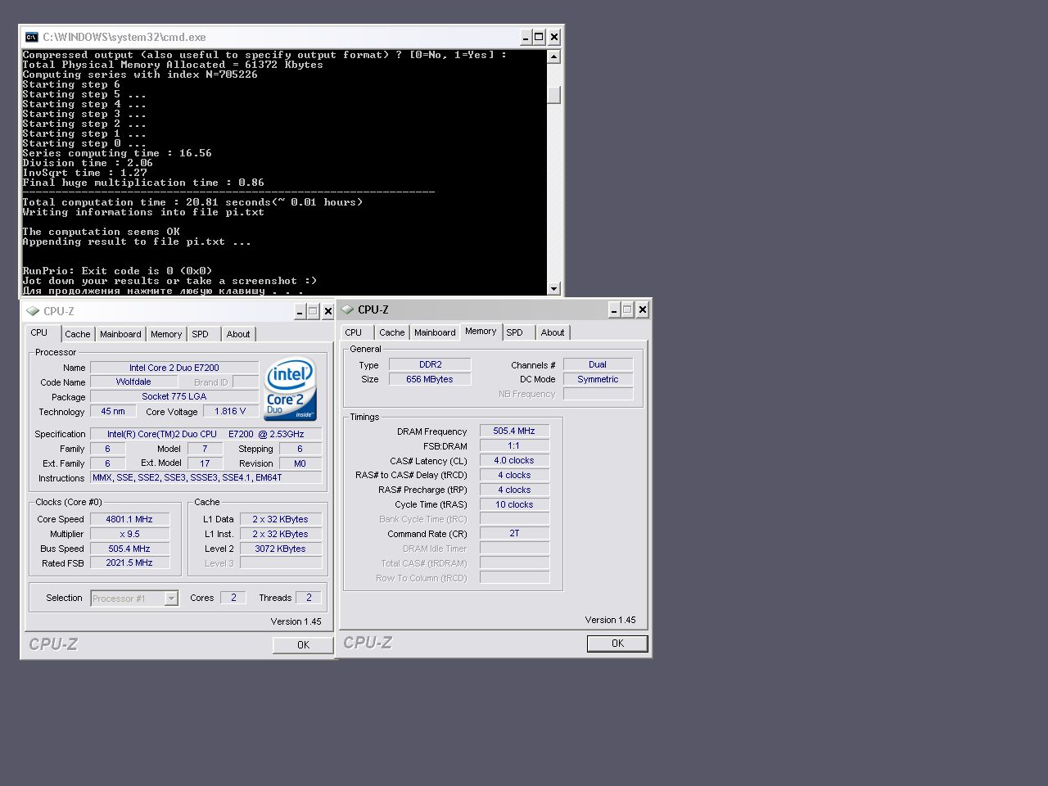Click the Intel Core 2 Duo logo
1048x786 pixels.
pyautogui.click(x=290, y=388)
